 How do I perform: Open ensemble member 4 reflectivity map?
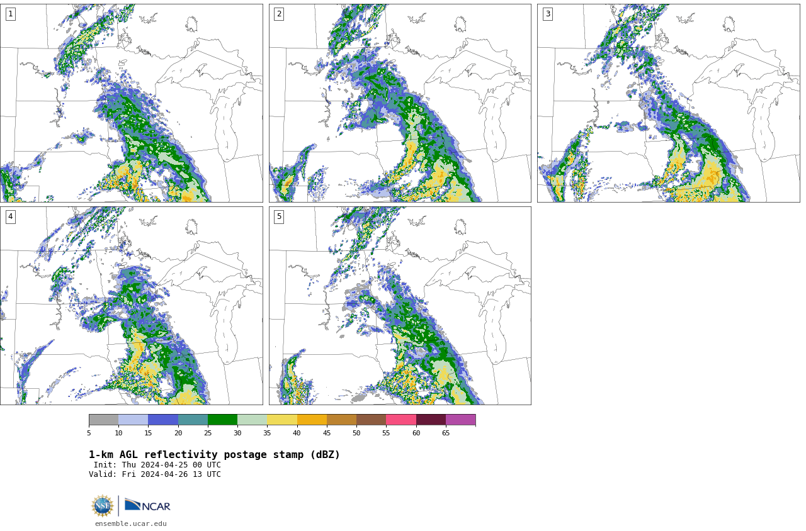pos(131,306)
